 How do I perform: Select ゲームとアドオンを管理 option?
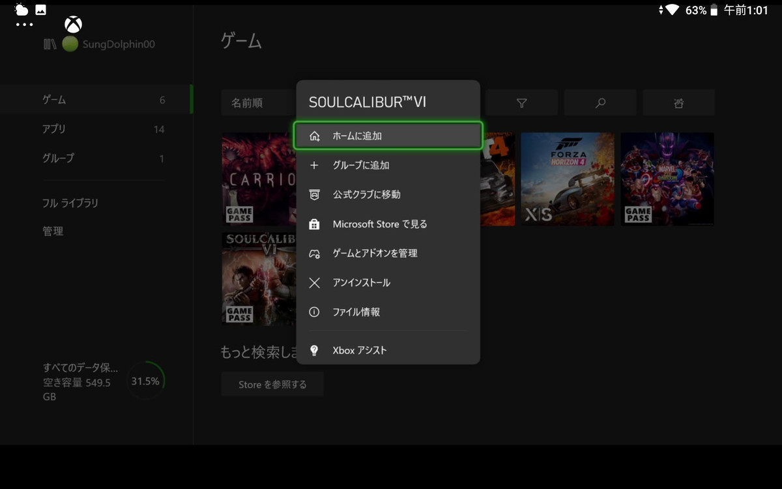[388, 254]
